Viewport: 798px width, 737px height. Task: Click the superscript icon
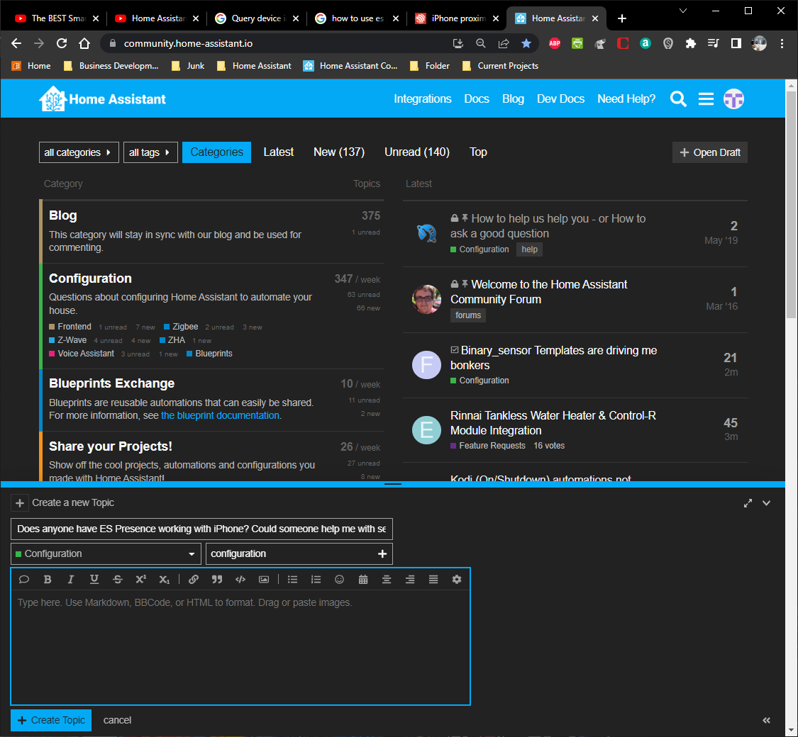141,580
